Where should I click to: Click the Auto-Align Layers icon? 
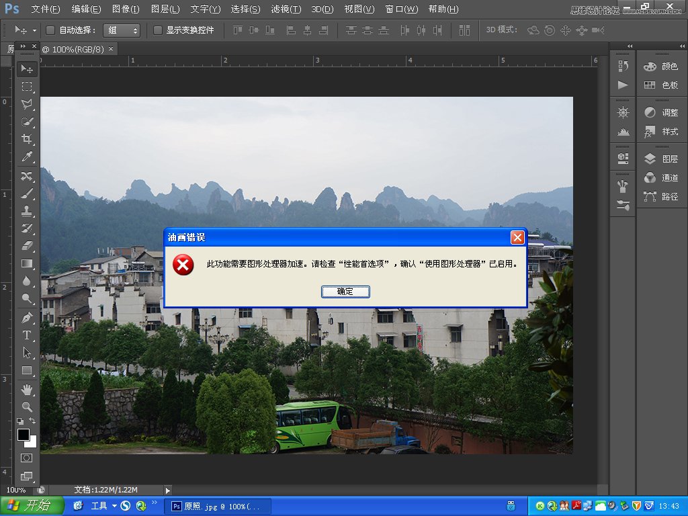pyautogui.click(x=464, y=30)
